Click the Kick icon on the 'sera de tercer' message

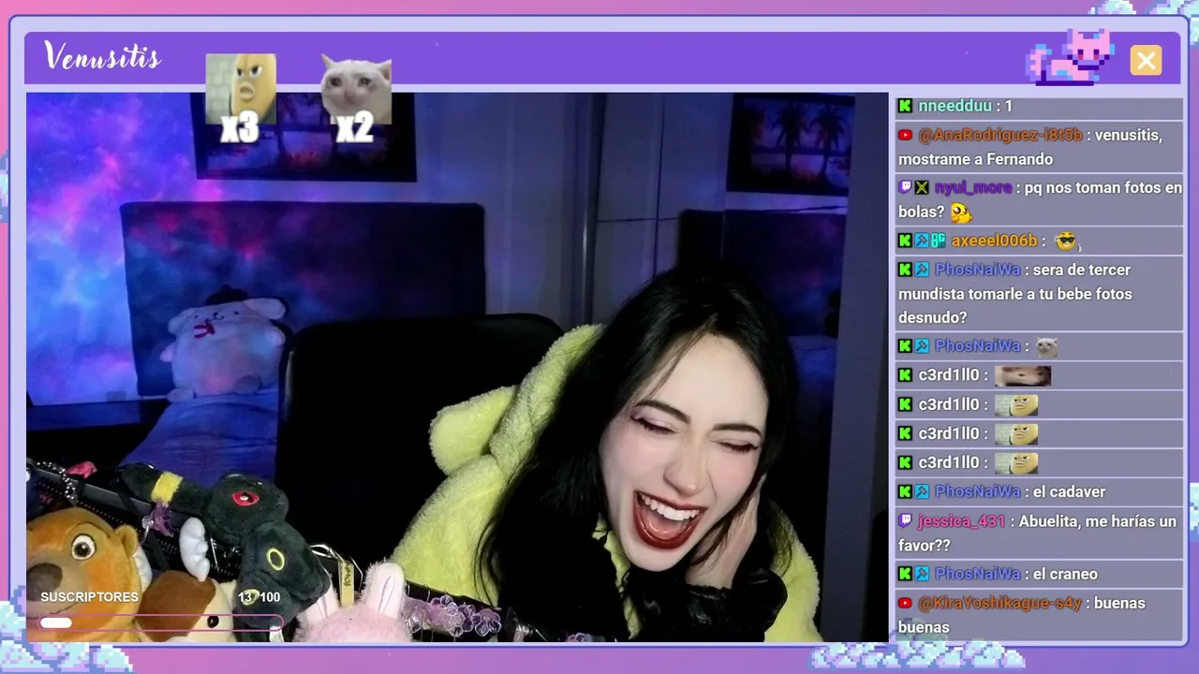point(905,270)
